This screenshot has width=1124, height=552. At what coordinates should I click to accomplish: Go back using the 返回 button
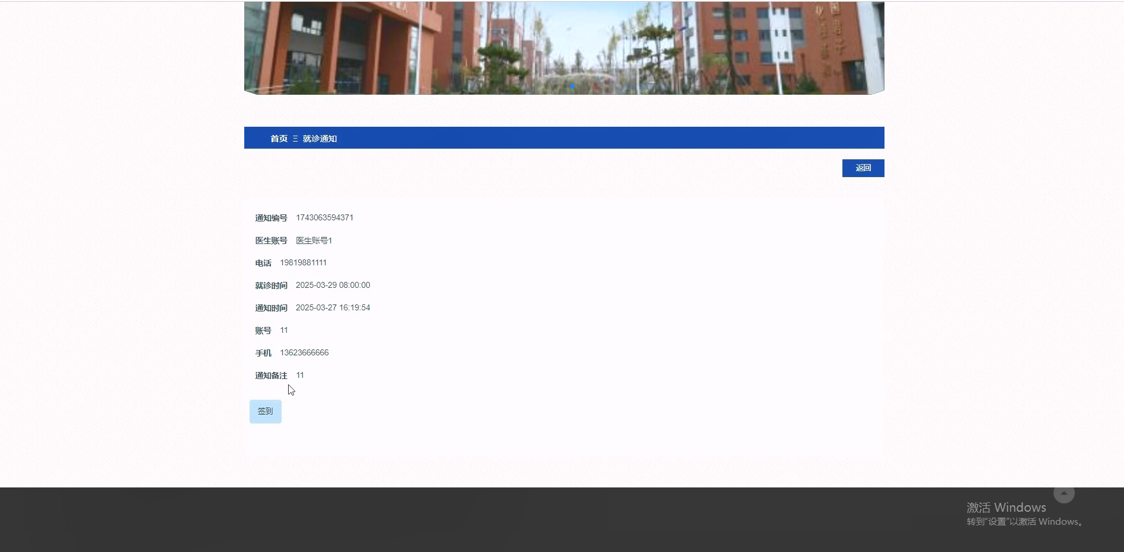tap(863, 168)
